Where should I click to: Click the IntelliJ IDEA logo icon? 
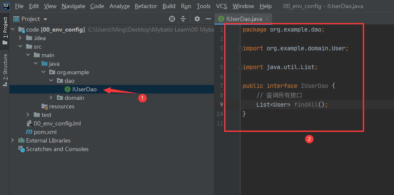point(6,6)
